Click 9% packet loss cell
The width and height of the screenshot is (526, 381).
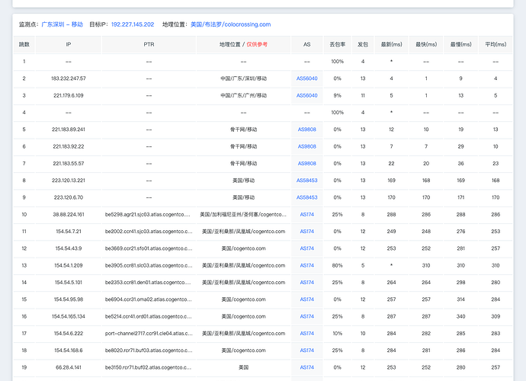point(338,95)
